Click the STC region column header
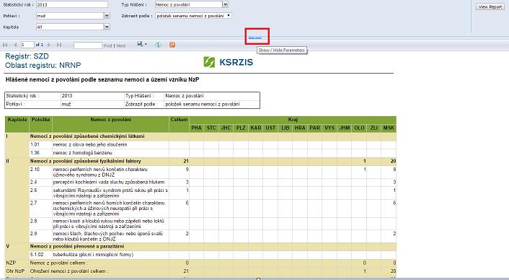This screenshot has width=509, height=280. coord(211,128)
